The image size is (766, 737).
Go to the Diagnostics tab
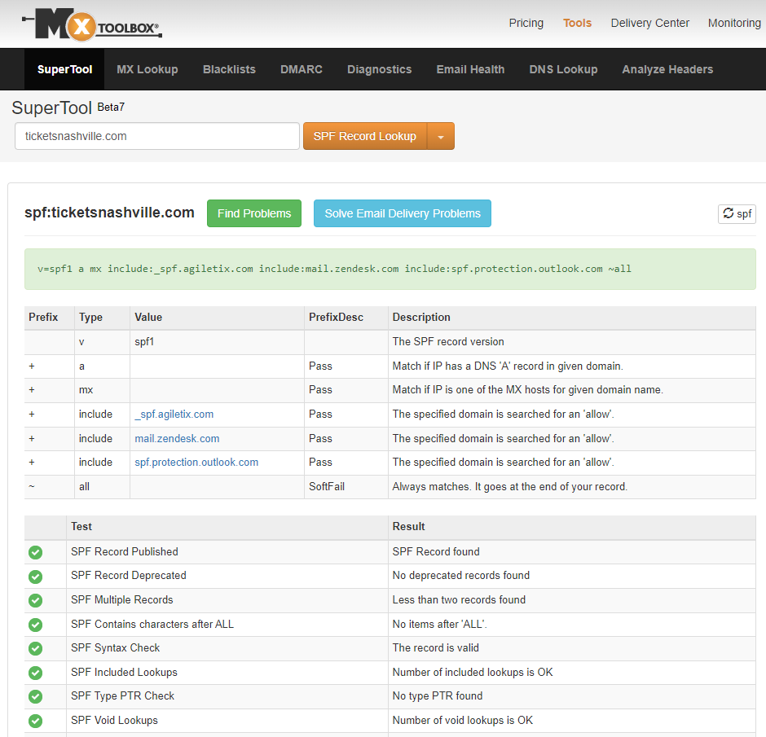click(379, 69)
